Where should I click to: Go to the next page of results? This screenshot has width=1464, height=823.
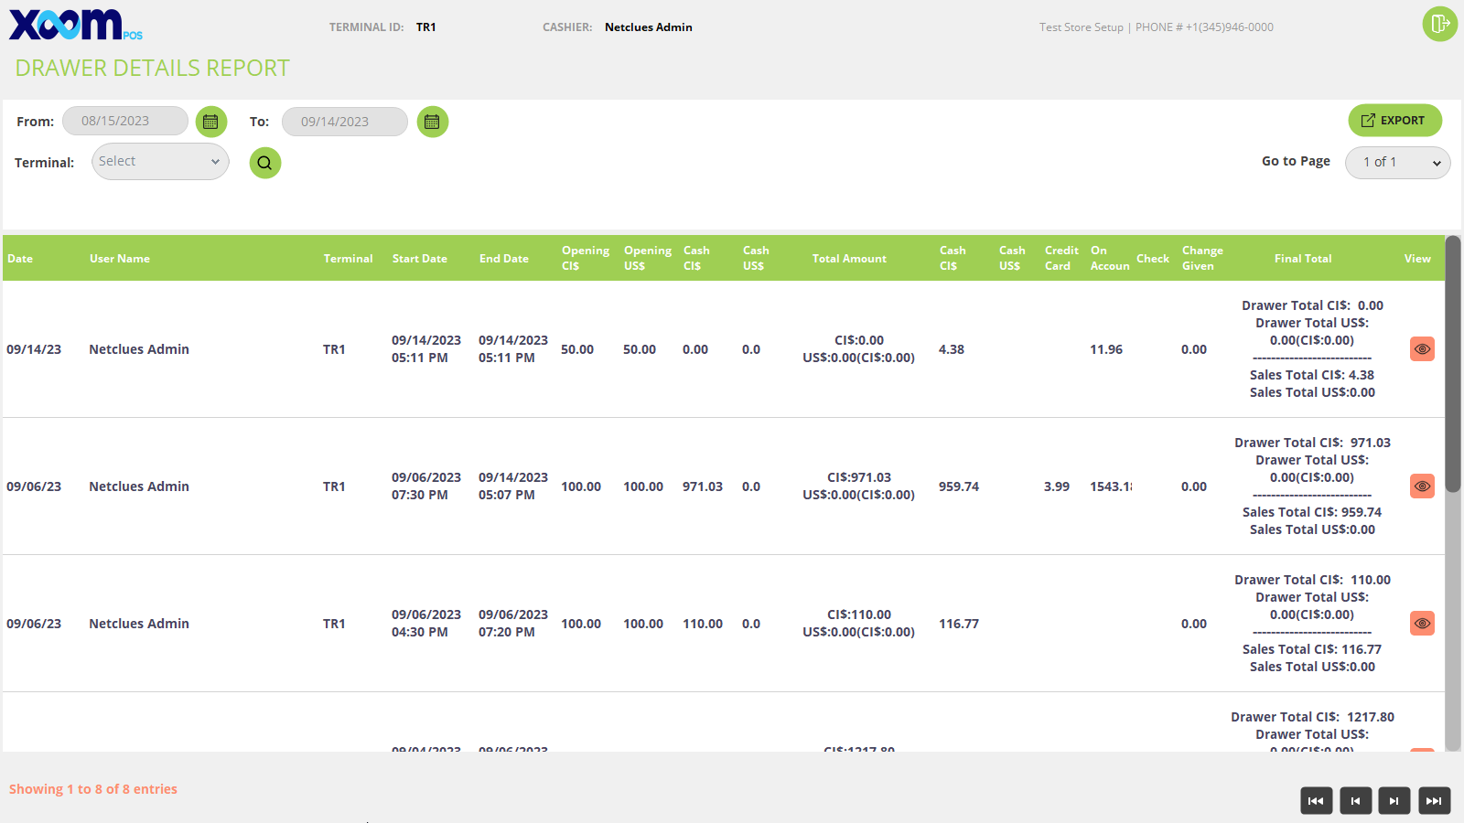tap(1394, 801)
